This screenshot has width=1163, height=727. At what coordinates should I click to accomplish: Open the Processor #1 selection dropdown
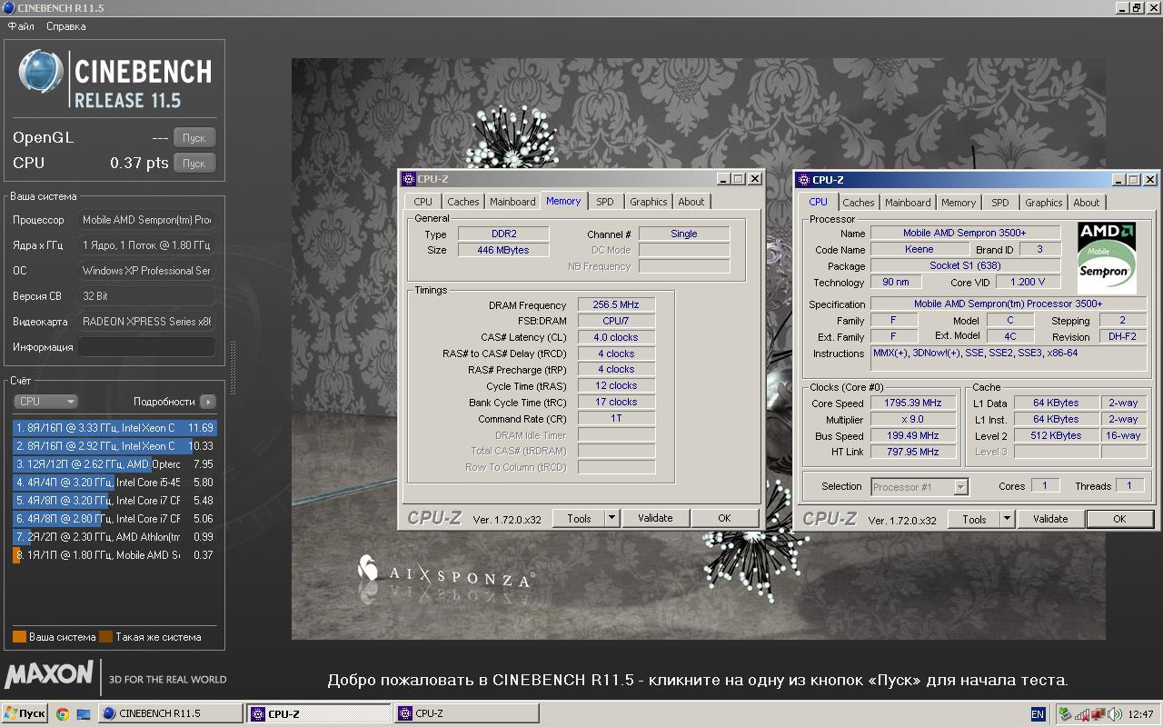(919, 487)
